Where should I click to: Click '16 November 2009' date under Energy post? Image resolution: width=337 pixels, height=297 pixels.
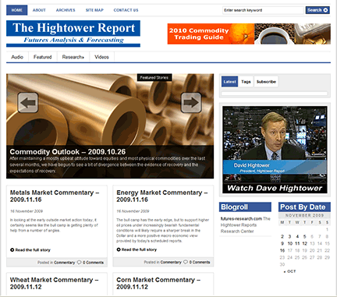133,211
